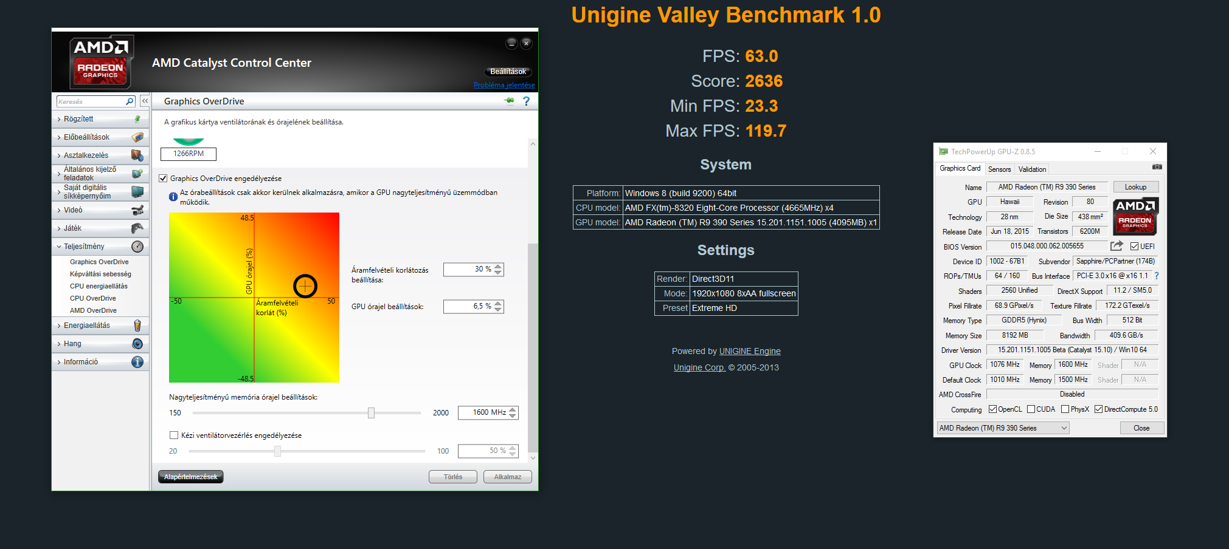Click the Előbeállítások presets icon

pos(138,137)
